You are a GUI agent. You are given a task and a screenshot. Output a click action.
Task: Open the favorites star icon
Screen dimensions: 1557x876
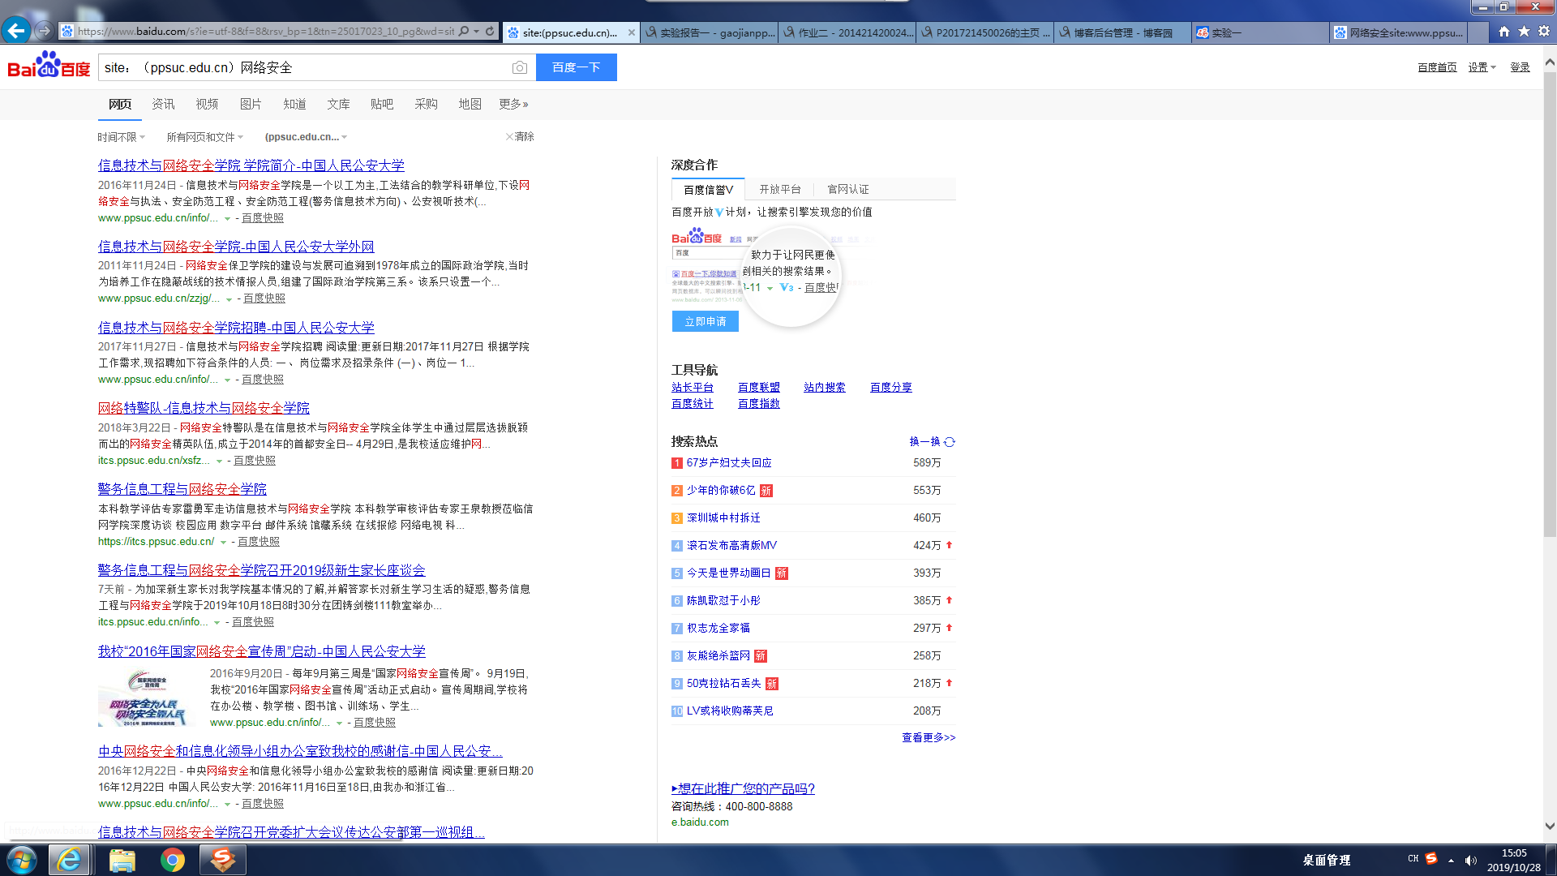tap(1524, 32)
